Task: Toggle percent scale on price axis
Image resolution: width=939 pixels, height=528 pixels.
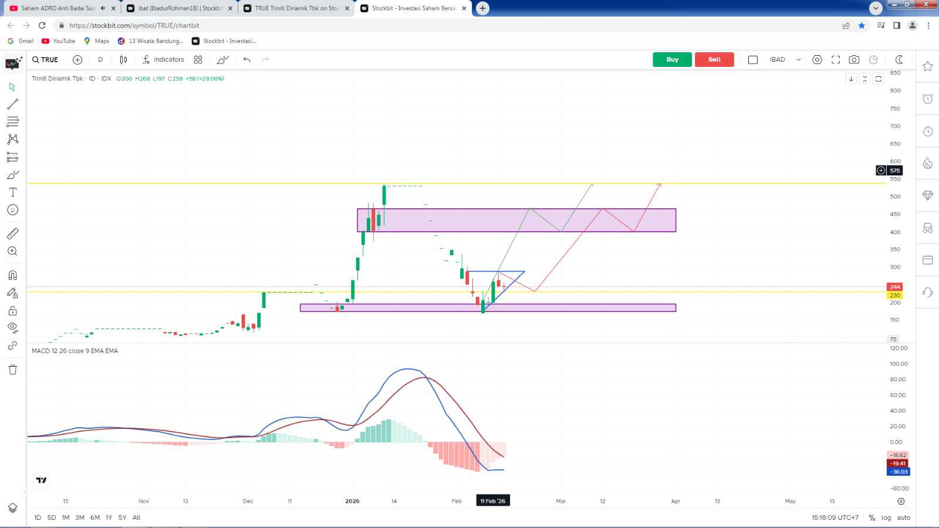Action: [x=872, y=517]
